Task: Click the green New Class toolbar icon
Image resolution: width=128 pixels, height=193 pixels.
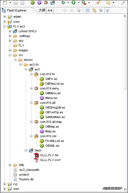Action: point(33,3)
